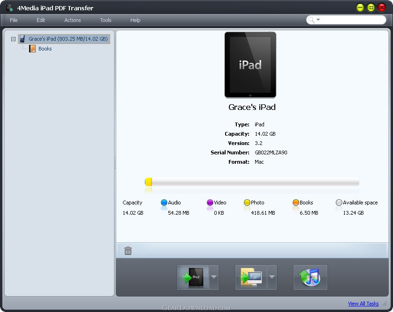Click the available space 13.24 GB
The width and height of the screenshot is (393, 312).
pos(353,213)
